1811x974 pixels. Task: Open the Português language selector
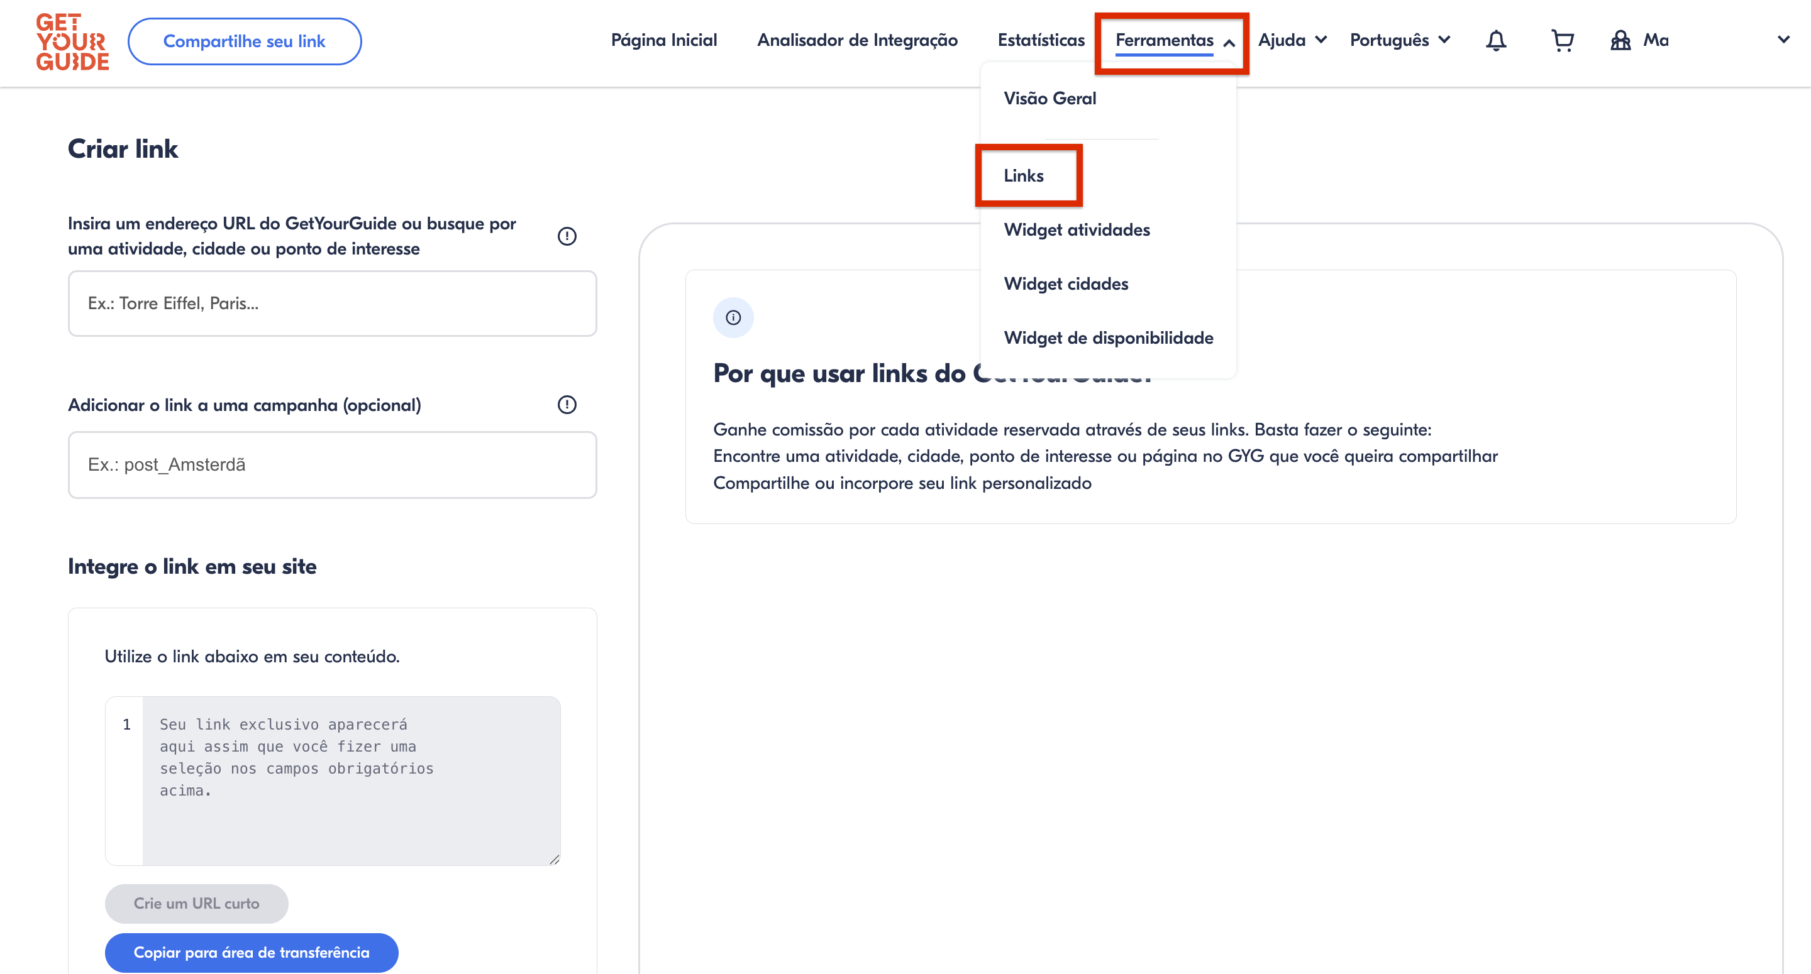(x=1400, y=41)
